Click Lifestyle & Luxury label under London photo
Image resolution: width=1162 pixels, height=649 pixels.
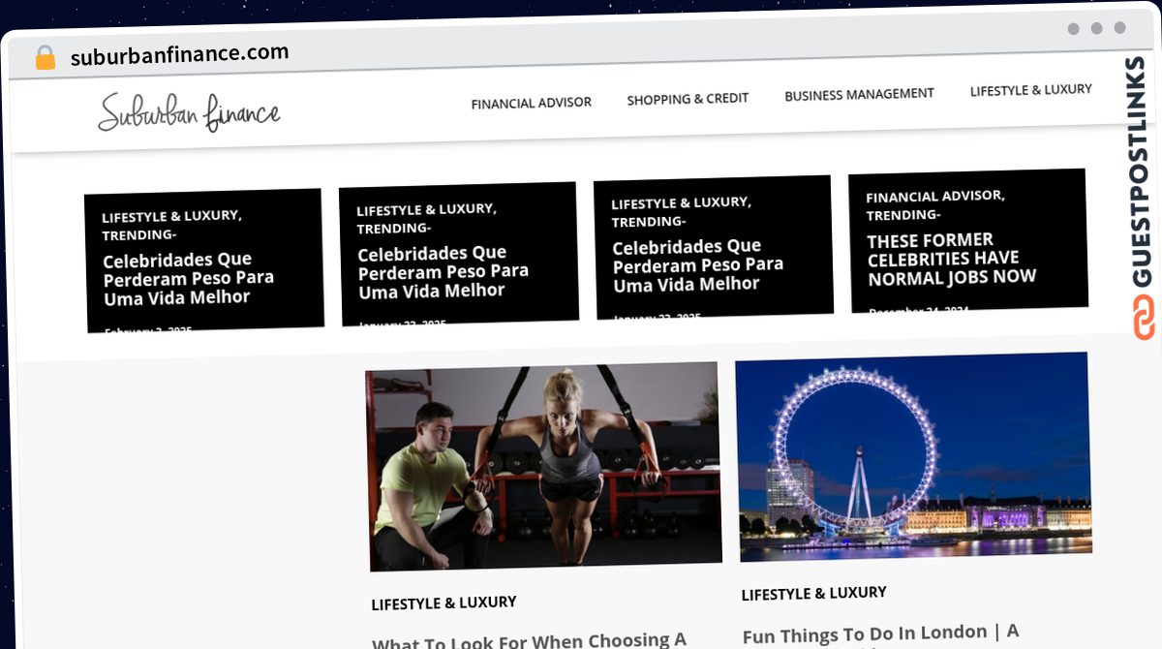click(813, 594)
